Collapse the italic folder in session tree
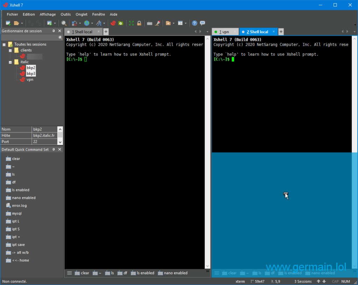This screenshot has height=285, width=358. point(11,62)
